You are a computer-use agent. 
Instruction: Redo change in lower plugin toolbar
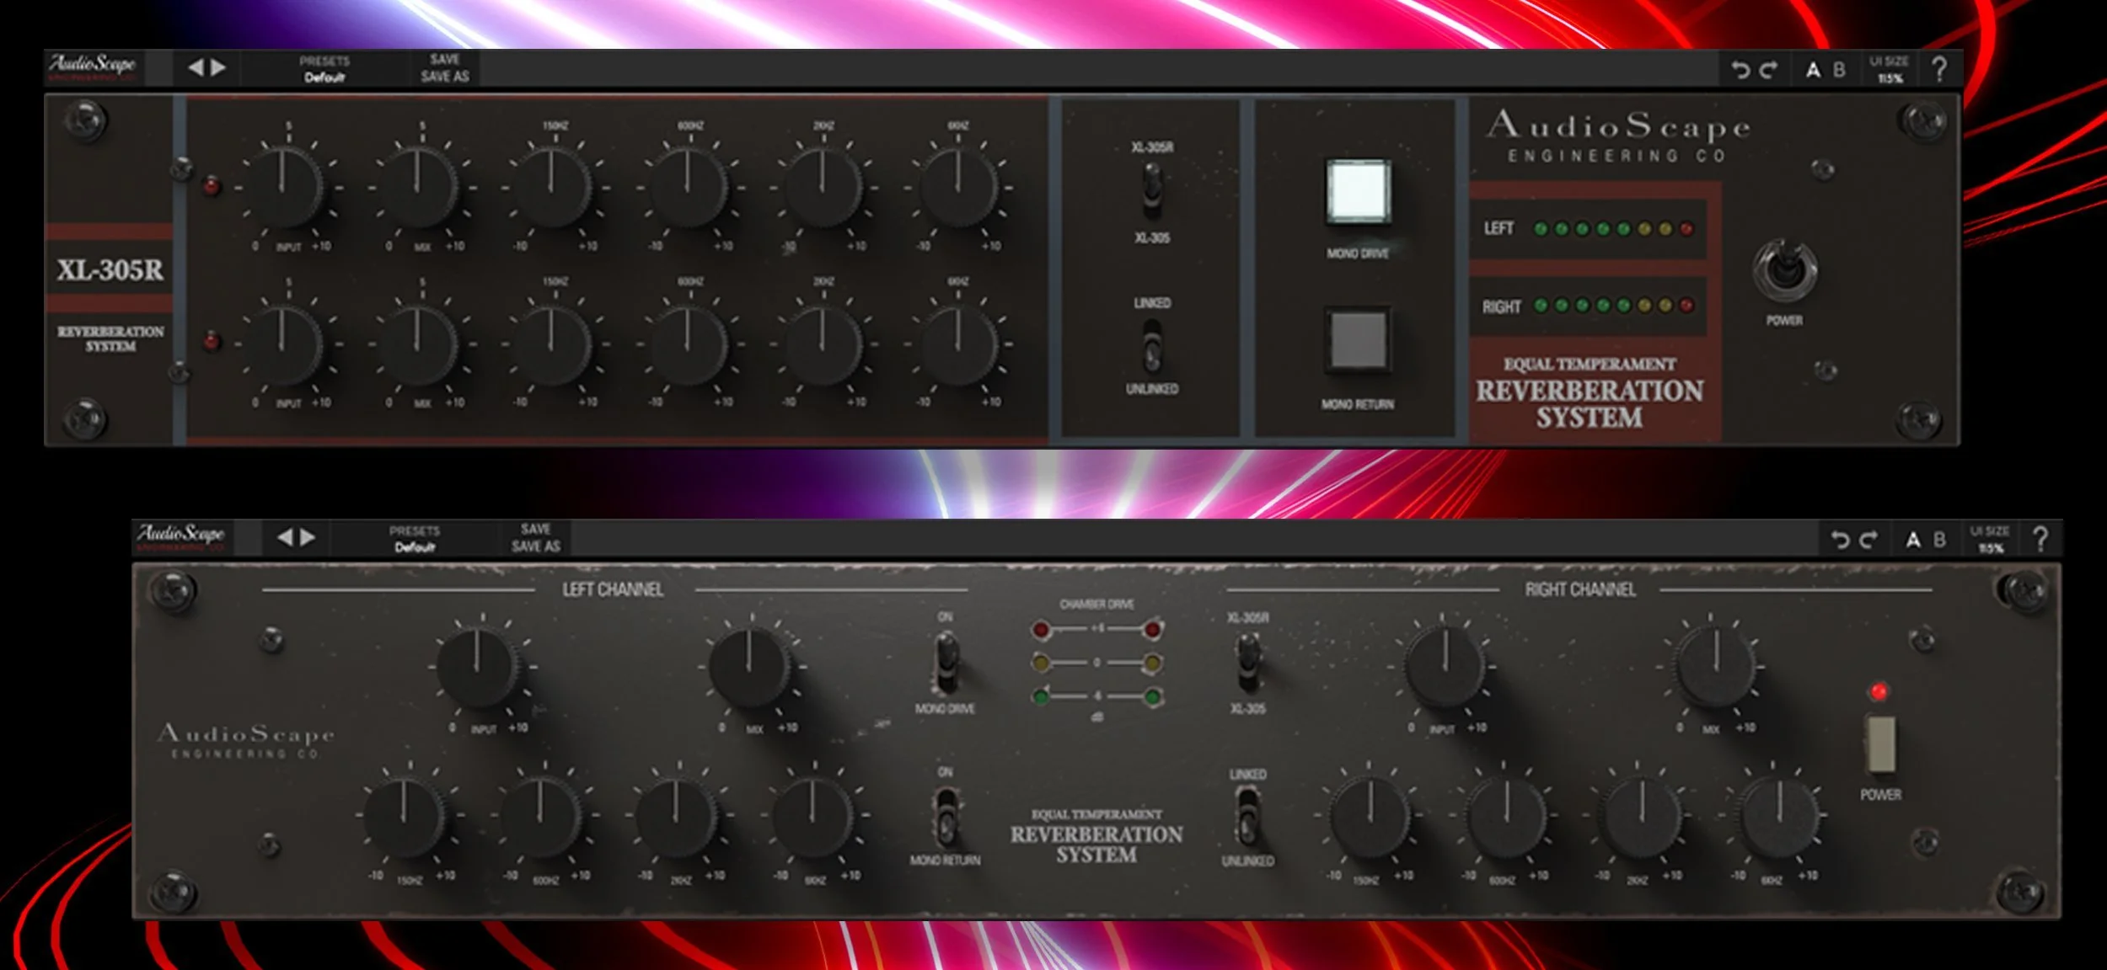coord(1868,540)
